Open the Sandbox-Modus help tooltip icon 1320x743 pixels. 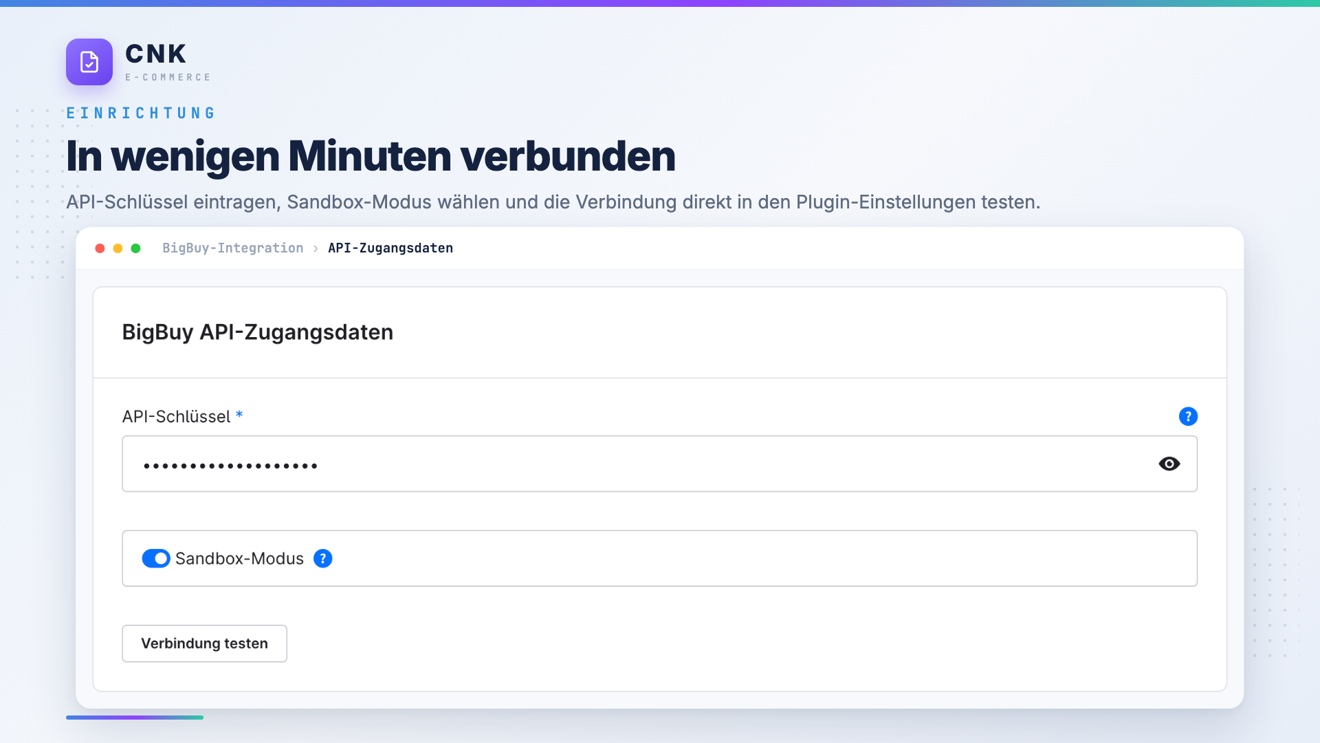pos(322,559)
